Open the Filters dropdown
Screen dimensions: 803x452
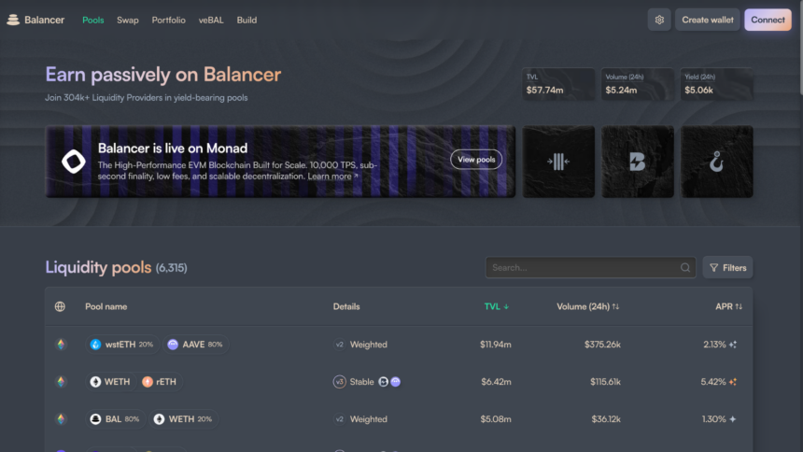727,267
